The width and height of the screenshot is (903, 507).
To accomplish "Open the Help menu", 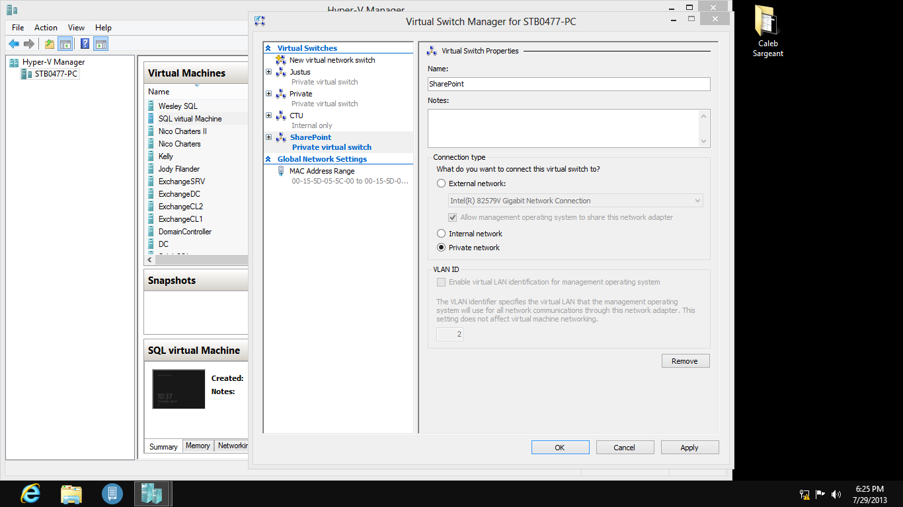I will [x=103, y=28].
